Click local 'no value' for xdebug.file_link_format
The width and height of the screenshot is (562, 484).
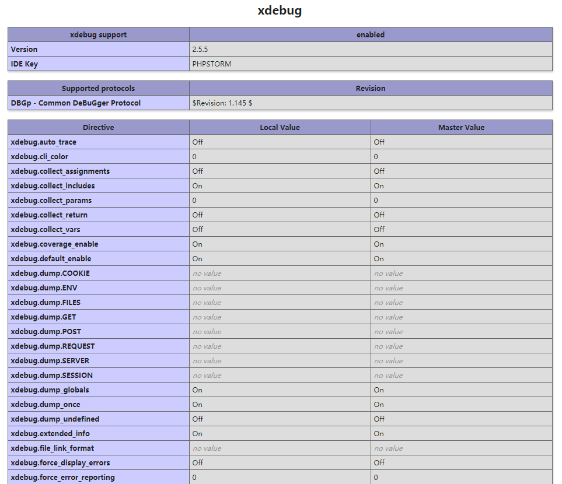point(207,448)
